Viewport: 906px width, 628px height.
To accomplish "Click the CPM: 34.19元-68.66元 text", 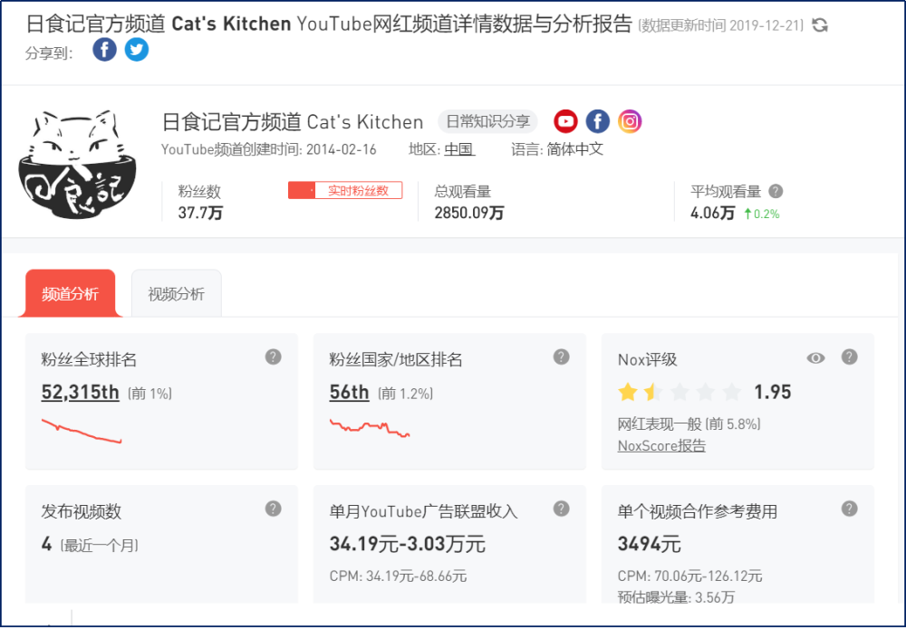I will coord(398,576).
